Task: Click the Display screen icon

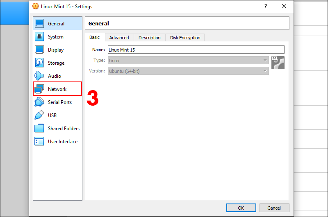Action: 39,50
